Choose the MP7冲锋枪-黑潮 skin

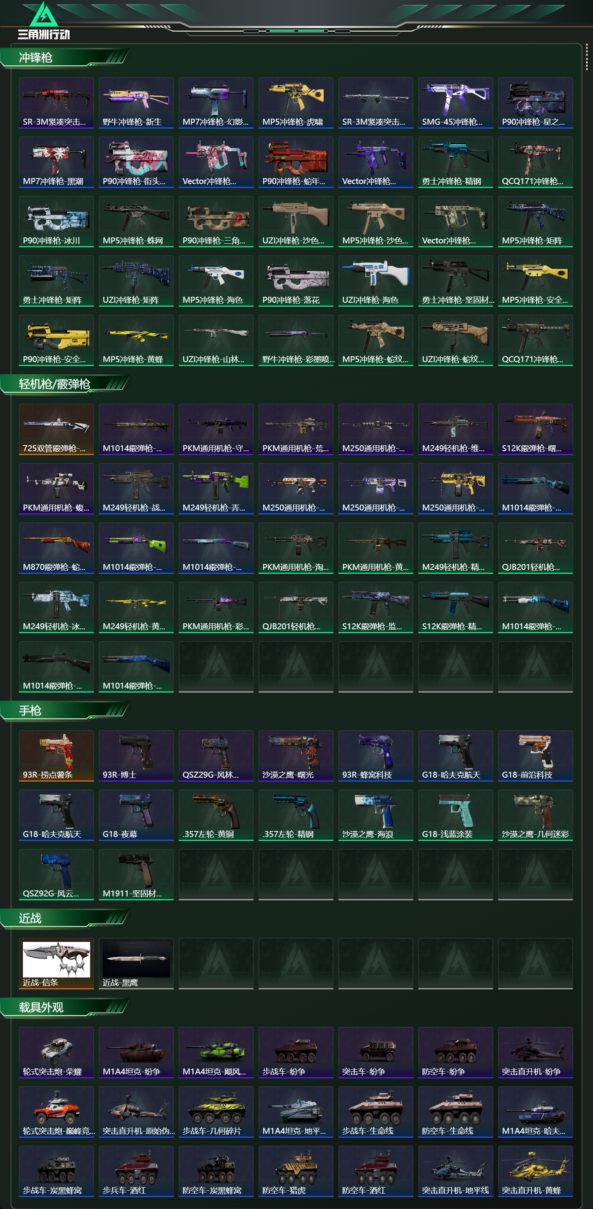coord(56,162)
